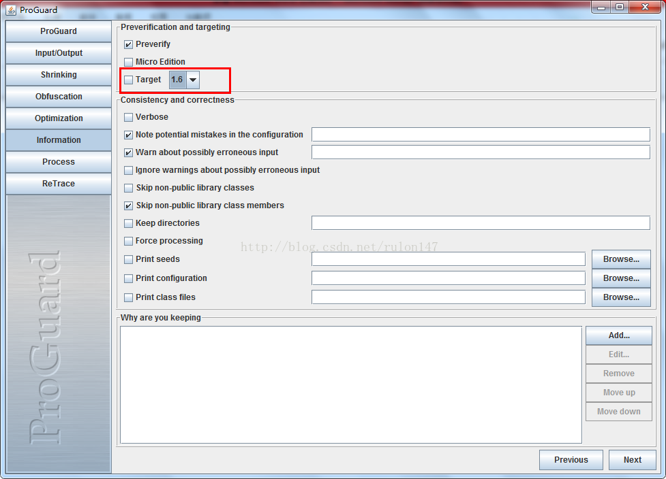Open the Target version 1.6 dropdown
The height and width of the screenshot is (479, 666).
[184, 80]
